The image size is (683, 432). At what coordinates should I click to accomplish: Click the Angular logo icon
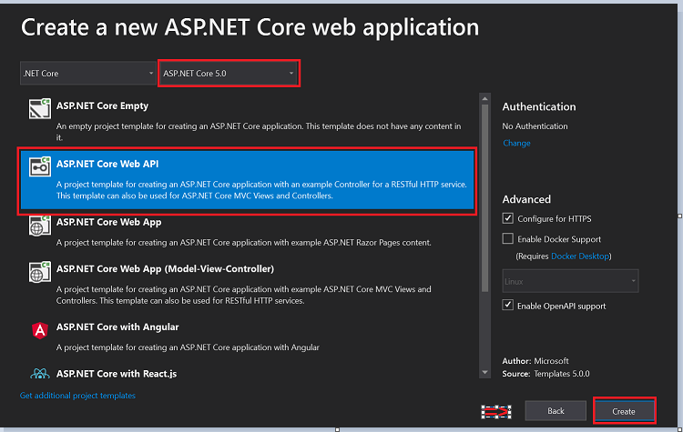[x=39, y=331]
